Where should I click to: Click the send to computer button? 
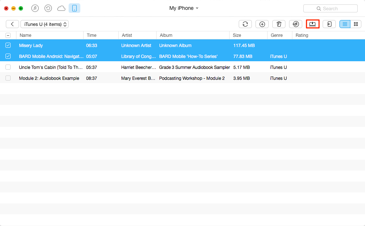[312, 24]
